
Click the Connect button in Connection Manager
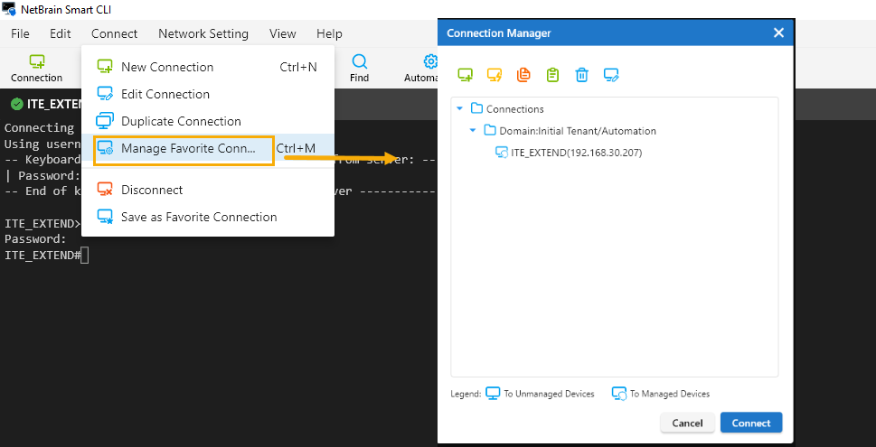pos(751,423)
